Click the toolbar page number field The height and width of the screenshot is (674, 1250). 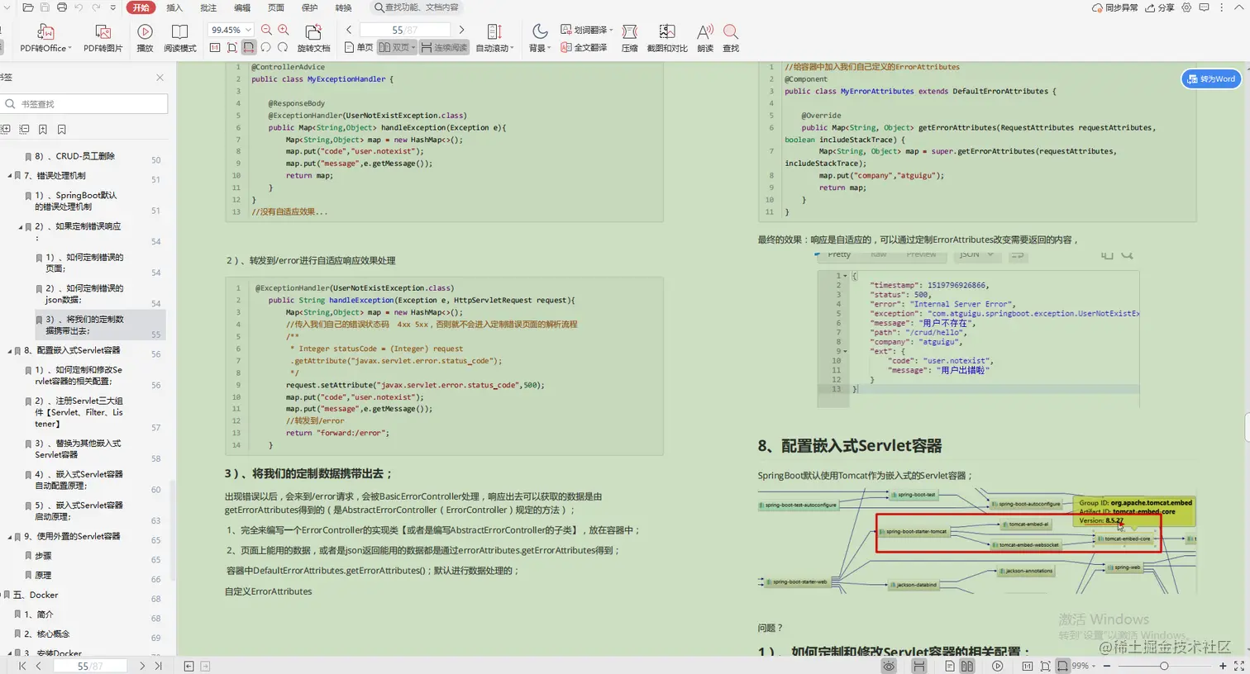(x=404, y=30)
